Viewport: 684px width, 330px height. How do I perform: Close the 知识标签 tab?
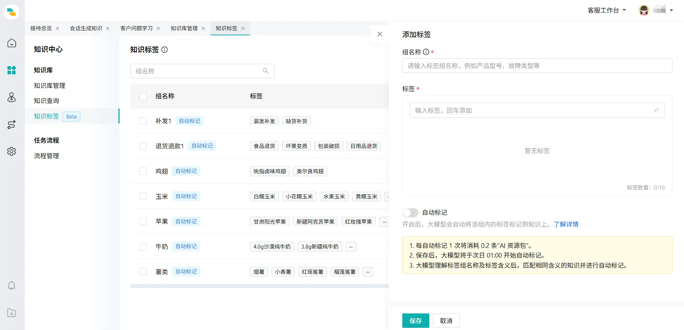pos(243,28)
